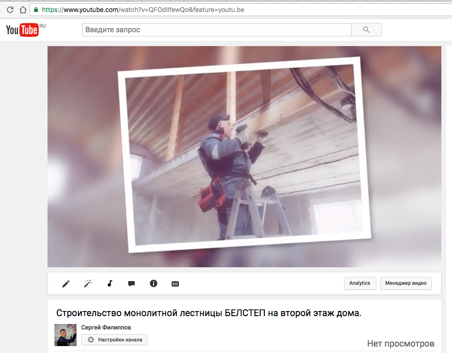
Task: Focus the Введите запрос search field
Action: (x=216, y=30)
